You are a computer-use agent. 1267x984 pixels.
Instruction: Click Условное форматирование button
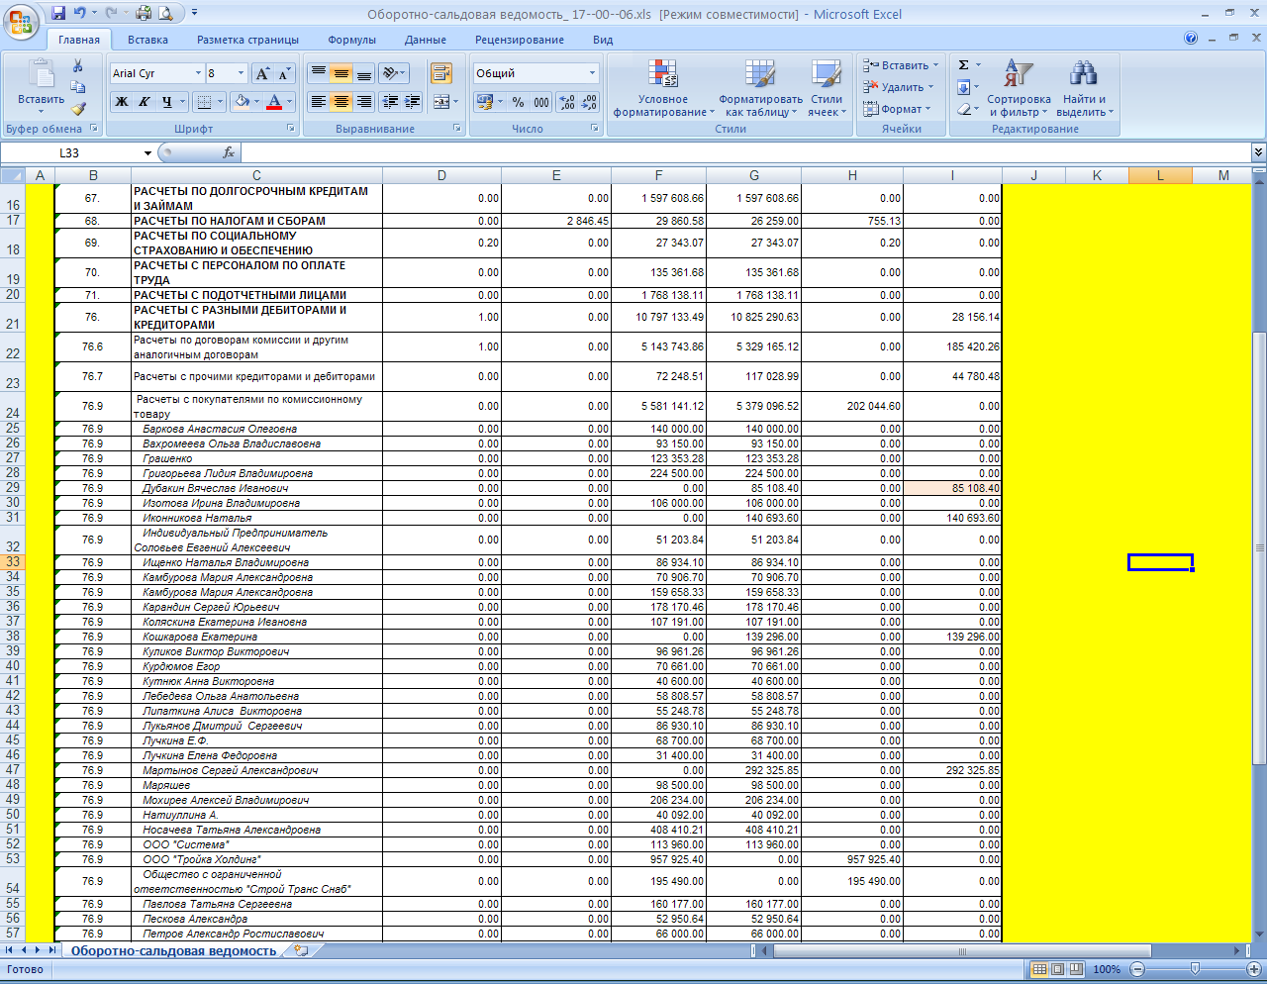[x=662, y=89]
